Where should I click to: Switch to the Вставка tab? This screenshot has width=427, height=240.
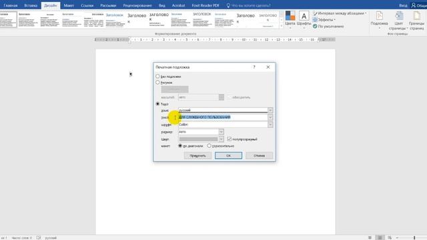pyautogui.click(x=31, y=5)
